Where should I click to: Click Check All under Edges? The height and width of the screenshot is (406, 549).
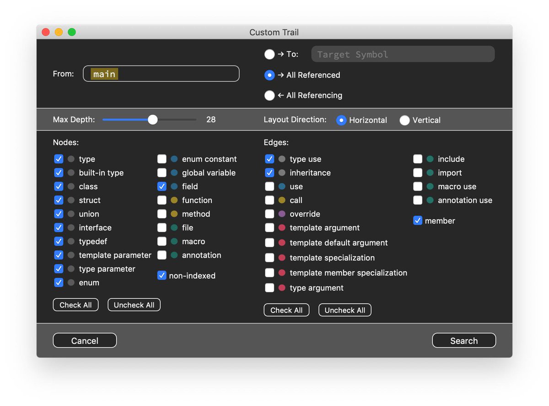[286, 310]
